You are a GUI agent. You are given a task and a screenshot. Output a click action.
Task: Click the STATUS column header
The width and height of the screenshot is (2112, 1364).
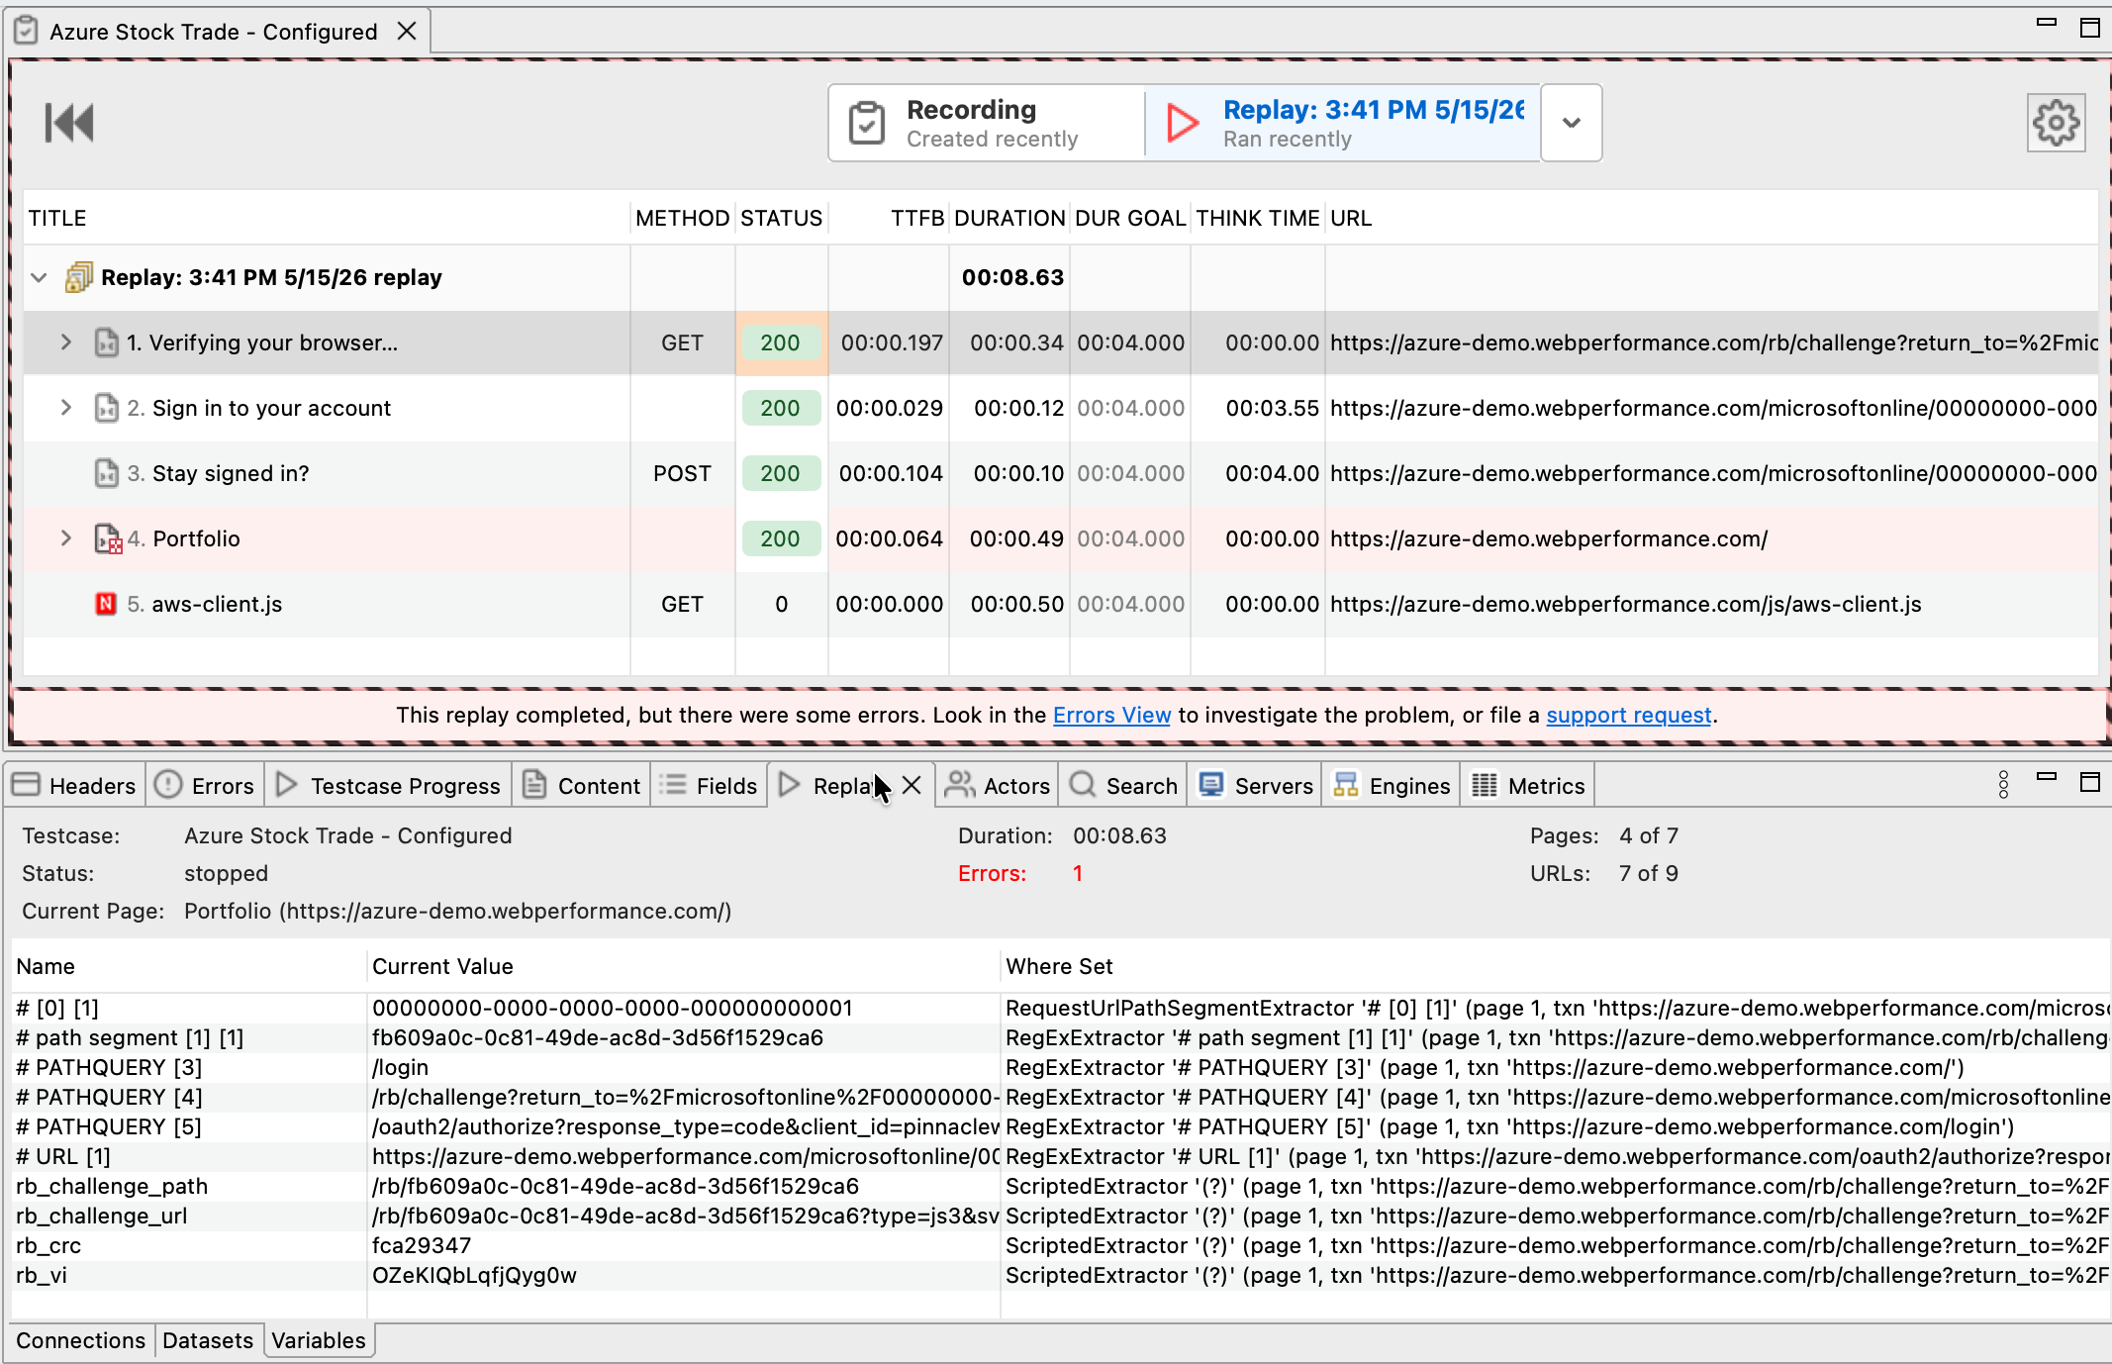pyautogui.click(x=782, y=218)
